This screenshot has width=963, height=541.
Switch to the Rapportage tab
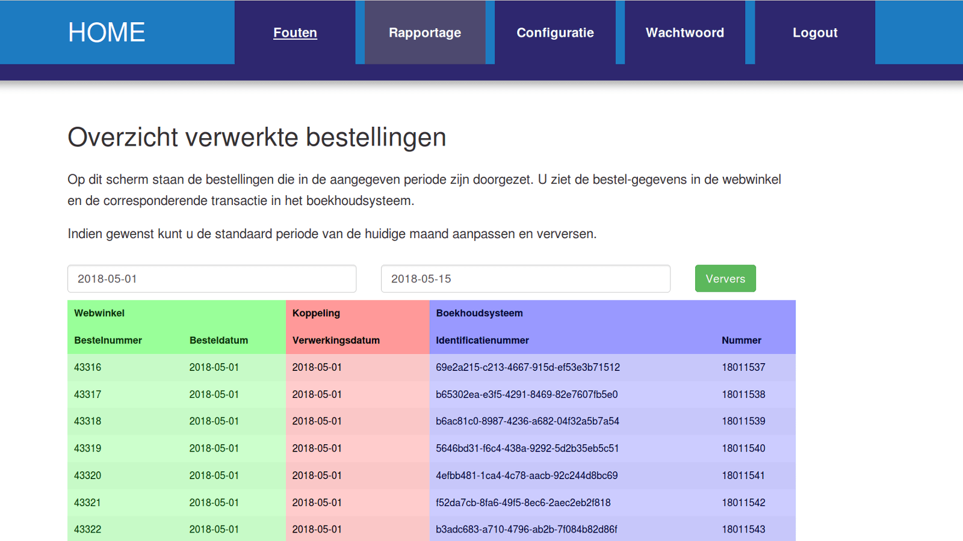pos(425,32)
